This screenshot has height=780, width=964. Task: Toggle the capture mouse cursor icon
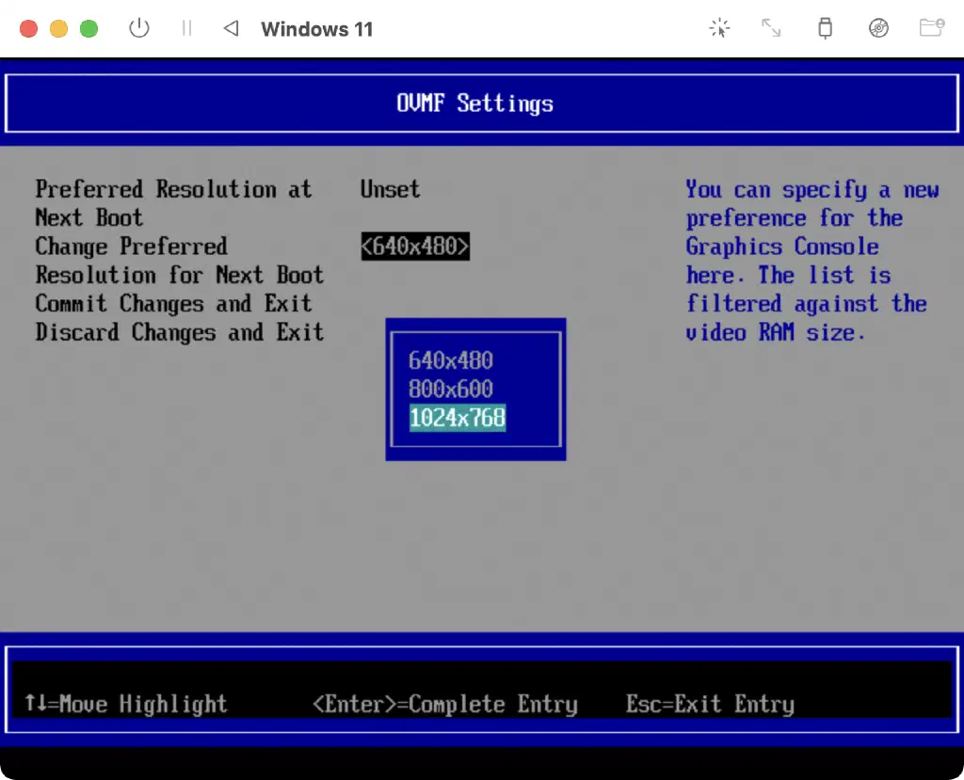pyautogui.click(x=719, y=28)
